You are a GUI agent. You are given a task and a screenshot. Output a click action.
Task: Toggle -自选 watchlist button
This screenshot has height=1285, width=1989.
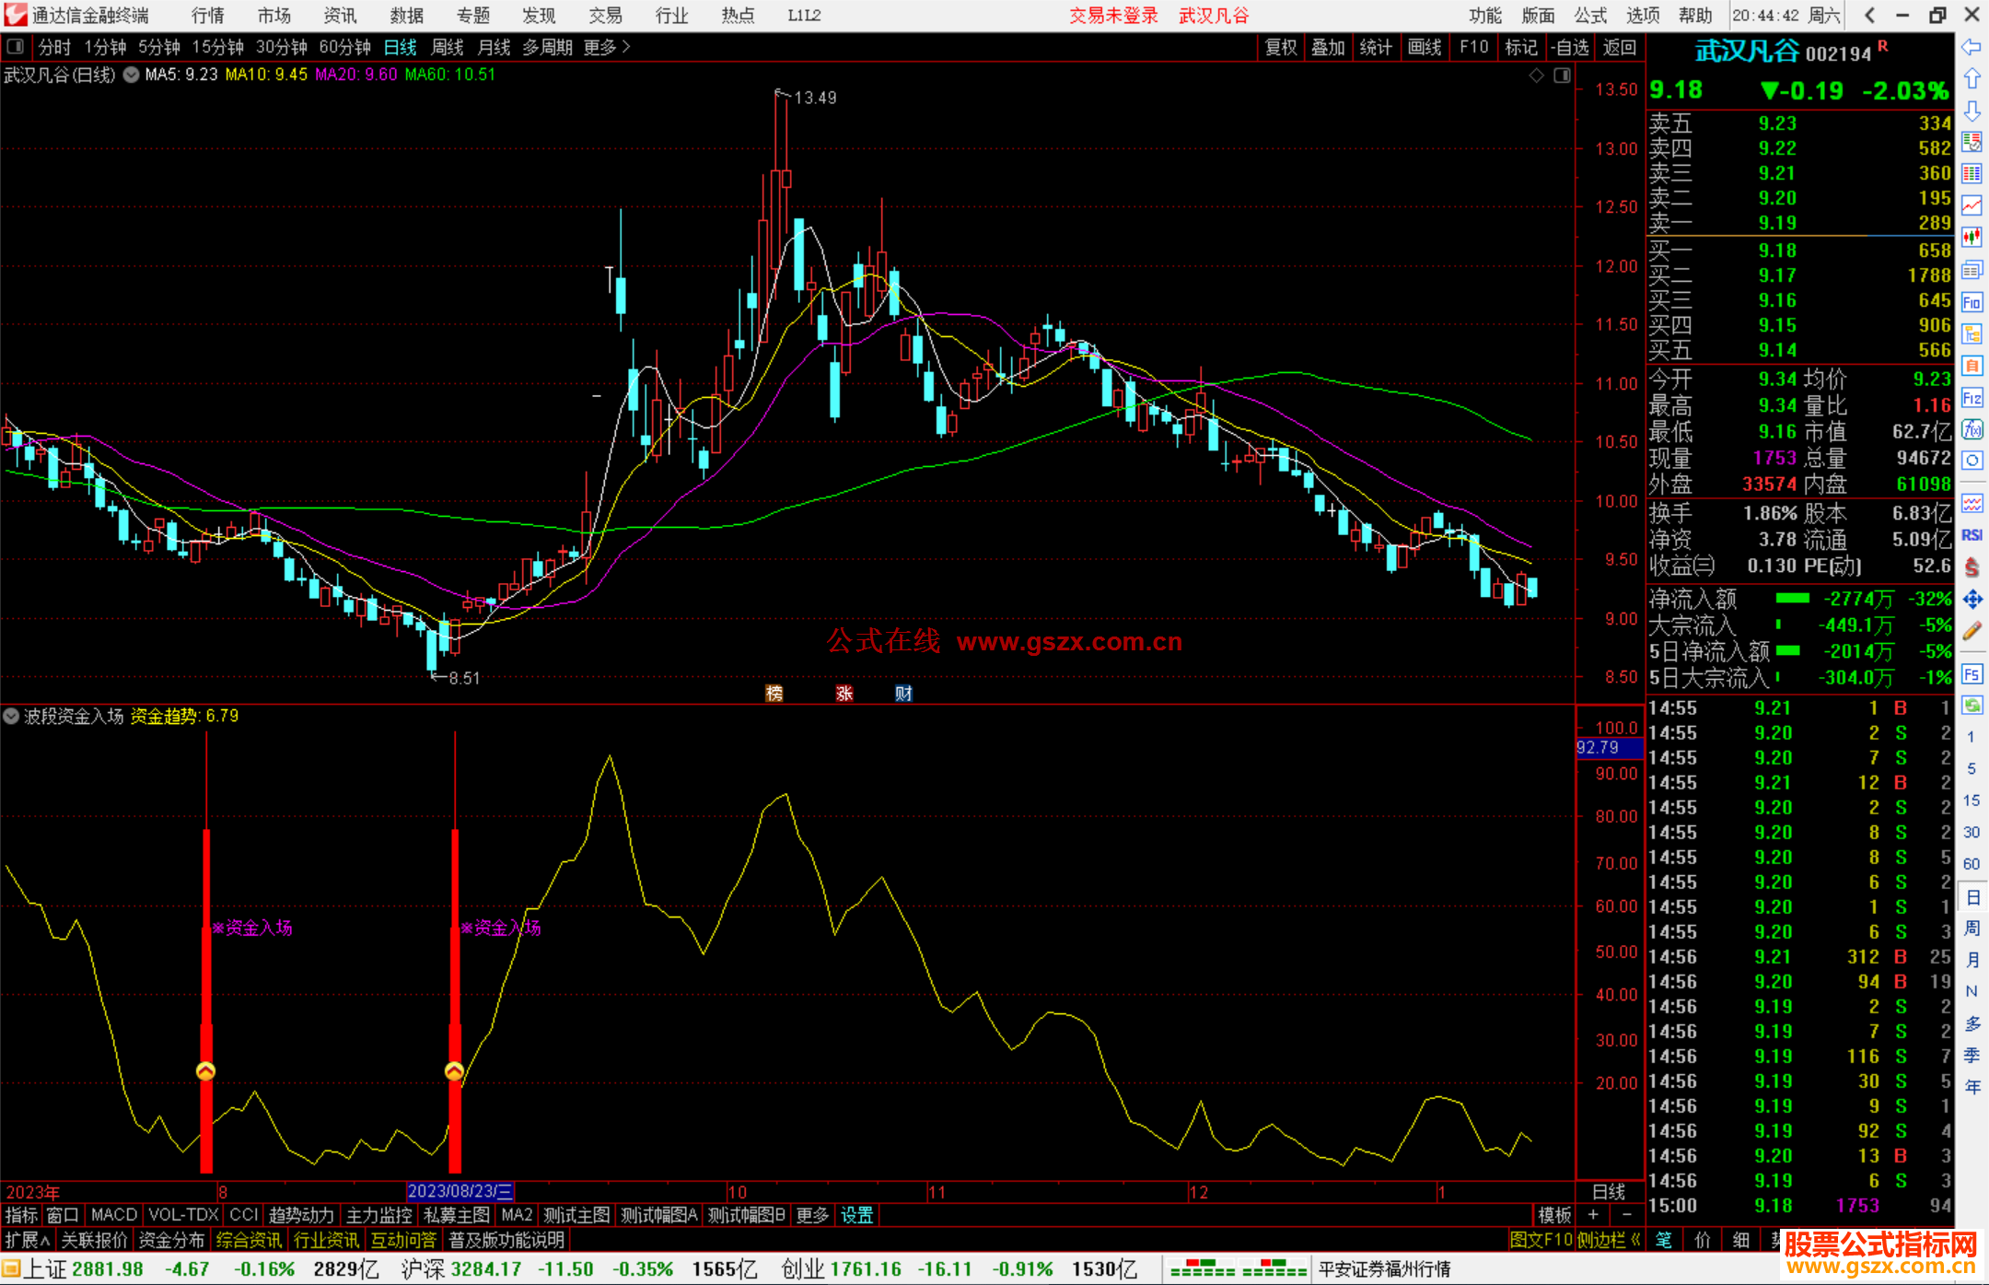(x=1570, y=47)
